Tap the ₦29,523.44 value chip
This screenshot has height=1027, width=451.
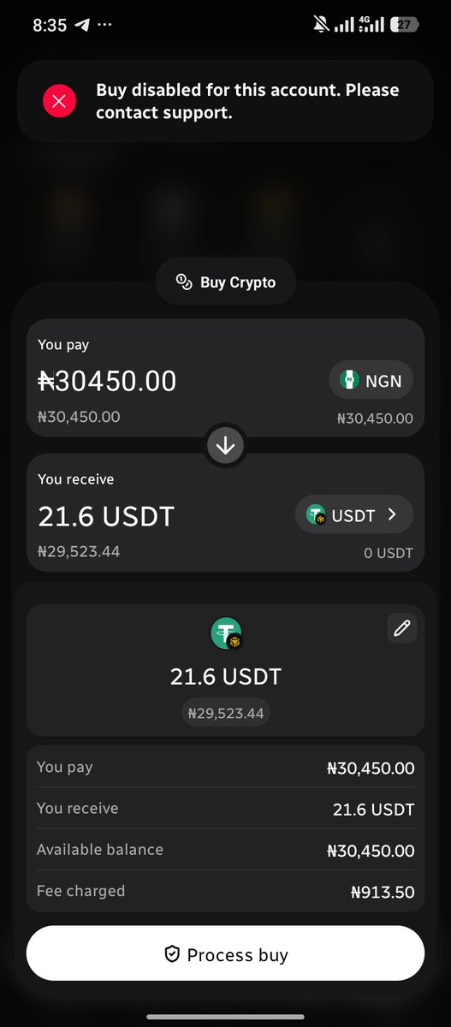(226, 713)
